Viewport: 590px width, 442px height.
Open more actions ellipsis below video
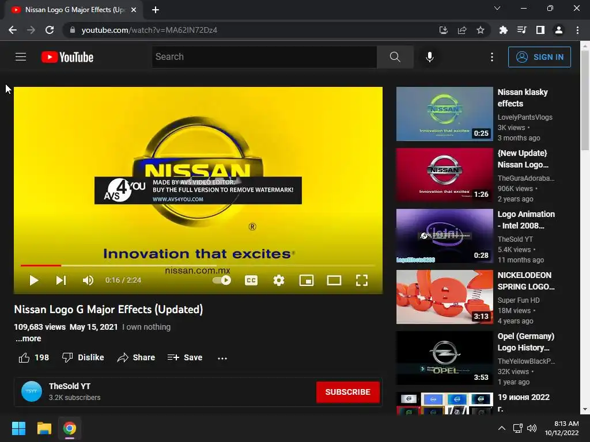(222, 358)
